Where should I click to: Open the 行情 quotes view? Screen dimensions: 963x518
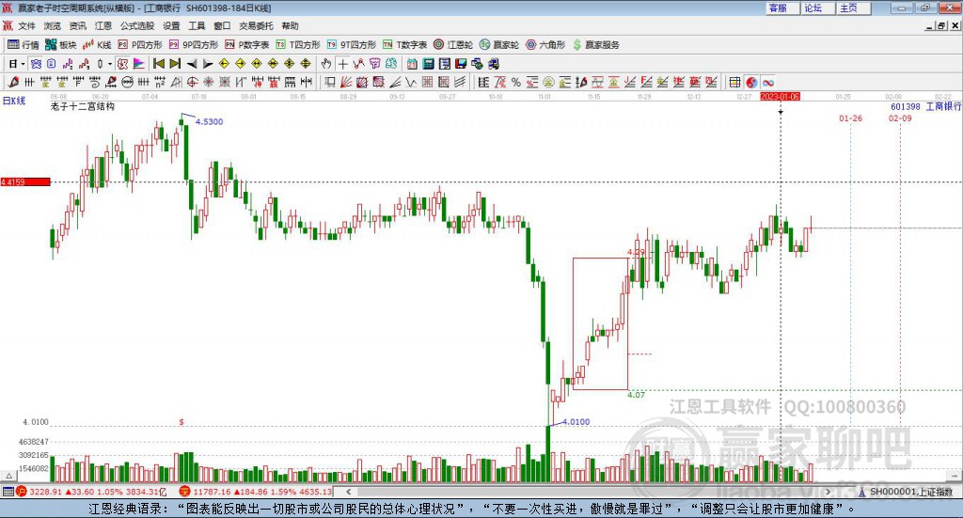pos(24,45)
